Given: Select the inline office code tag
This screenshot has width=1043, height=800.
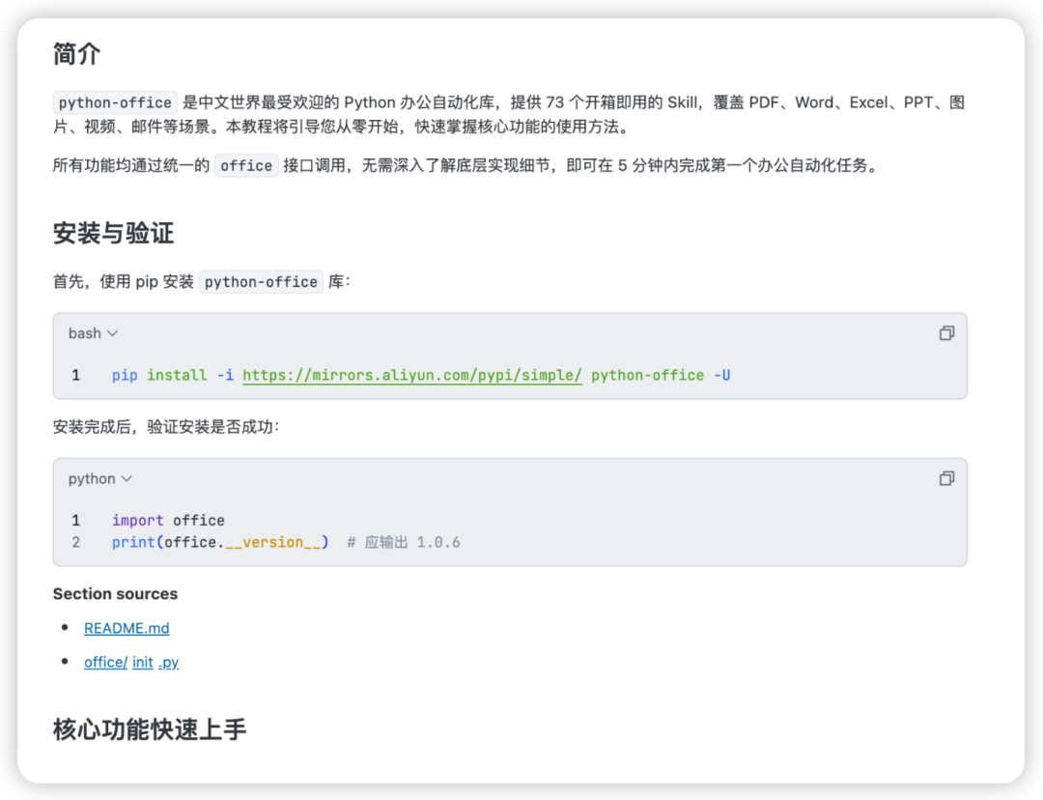Looking at the screenshot, I should tap(246, 166).
